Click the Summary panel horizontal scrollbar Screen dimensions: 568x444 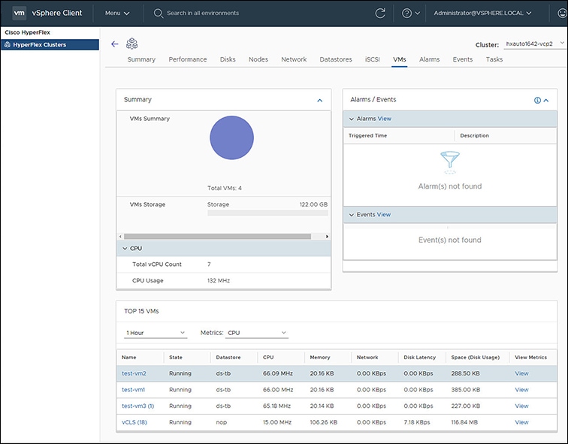pos(217,237)
